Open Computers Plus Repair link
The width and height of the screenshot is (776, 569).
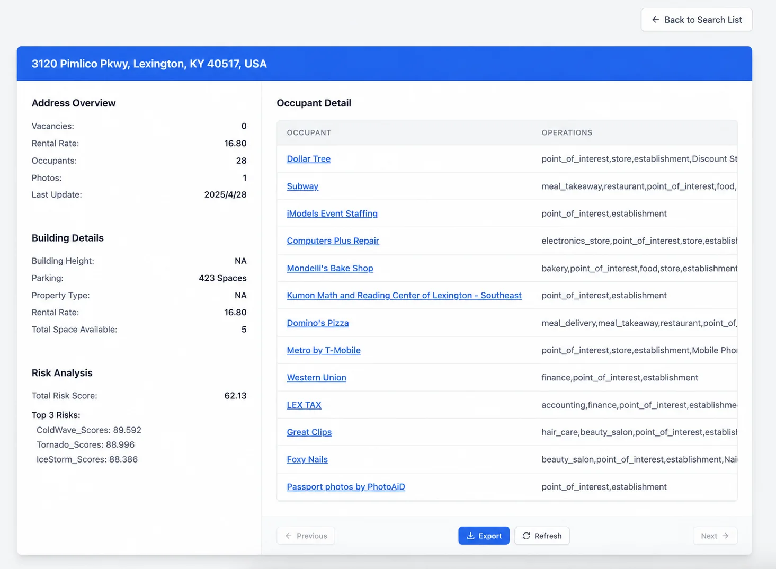click(333, 241)
